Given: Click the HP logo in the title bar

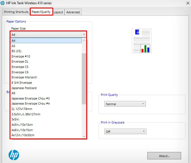Looking at the screenshot, I should 3,3.
